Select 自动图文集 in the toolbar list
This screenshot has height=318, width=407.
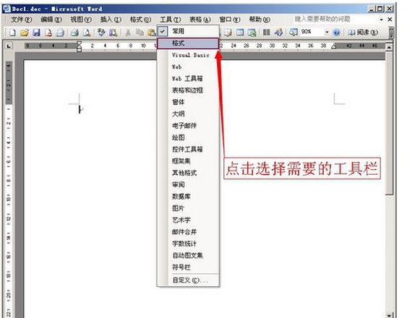188,255
